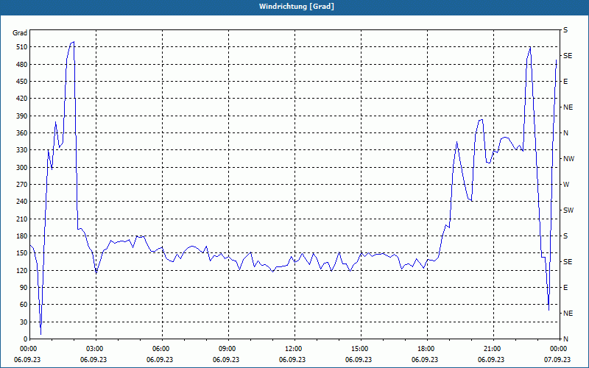
Task: Click the 07.09.23 date label
Action: (557, 359)
